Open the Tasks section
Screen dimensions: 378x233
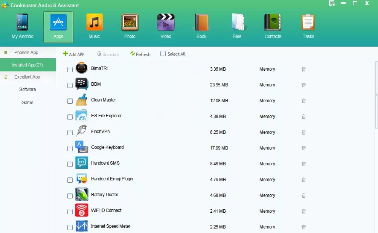click(x=308, y=26)
